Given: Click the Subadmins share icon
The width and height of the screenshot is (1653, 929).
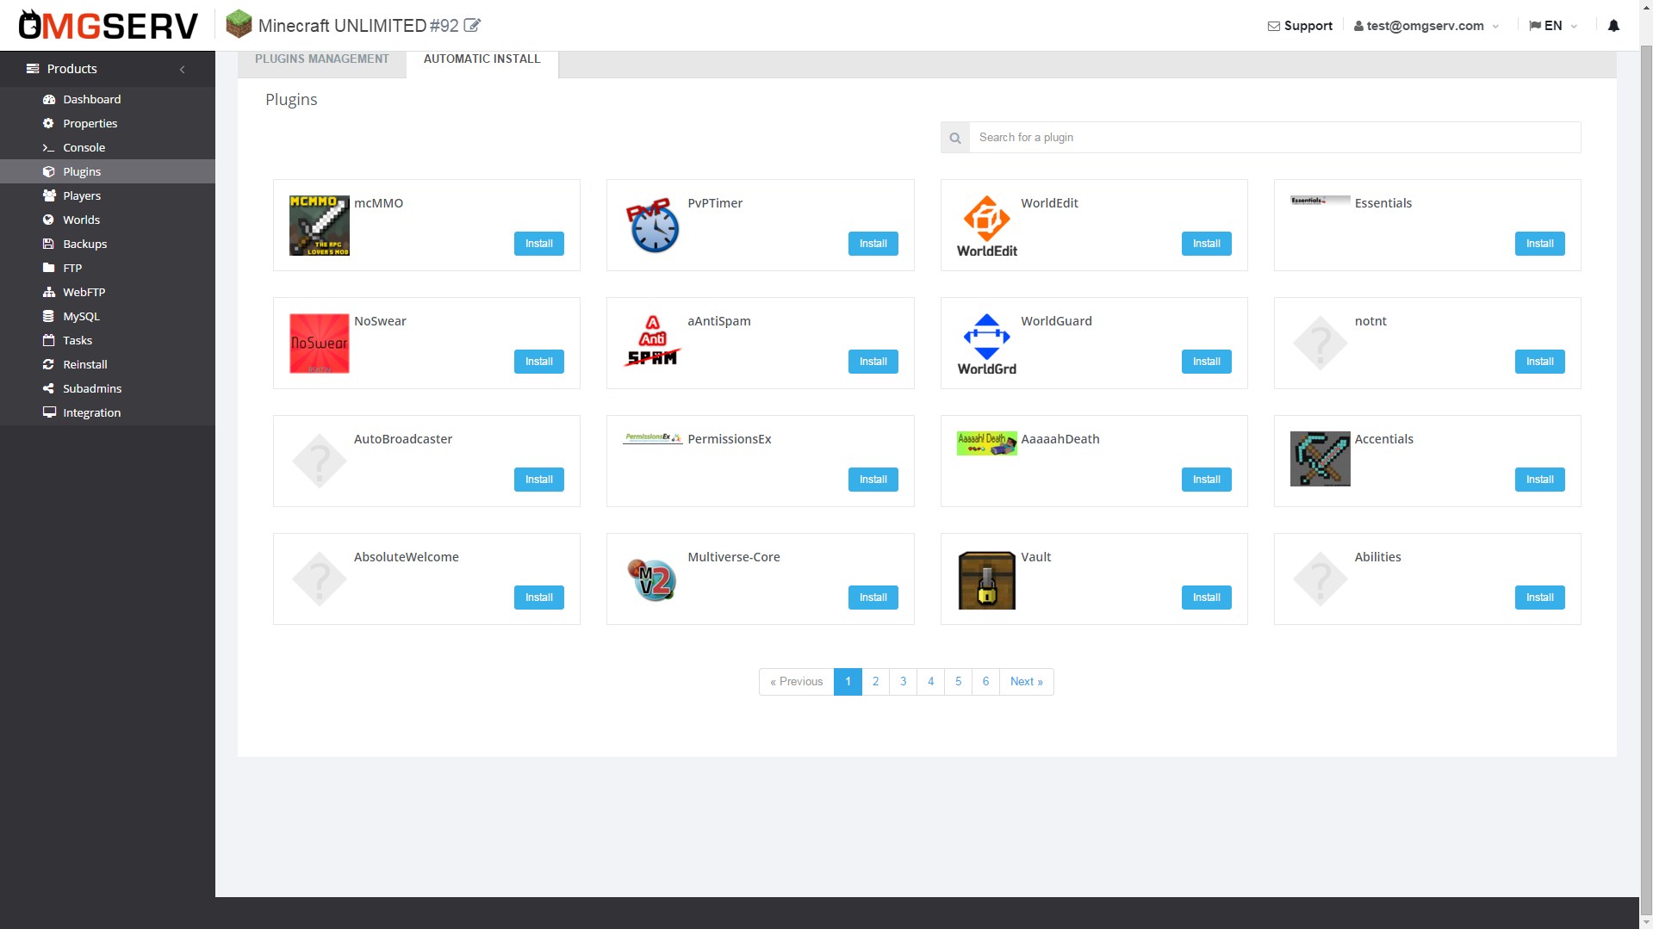Looking at the screenshot, I should click(x=49, y=388).
